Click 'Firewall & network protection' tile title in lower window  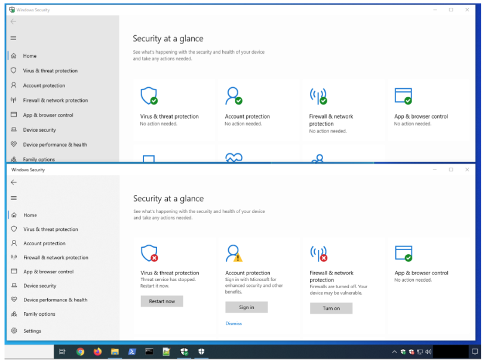click(x=332, y=276)
